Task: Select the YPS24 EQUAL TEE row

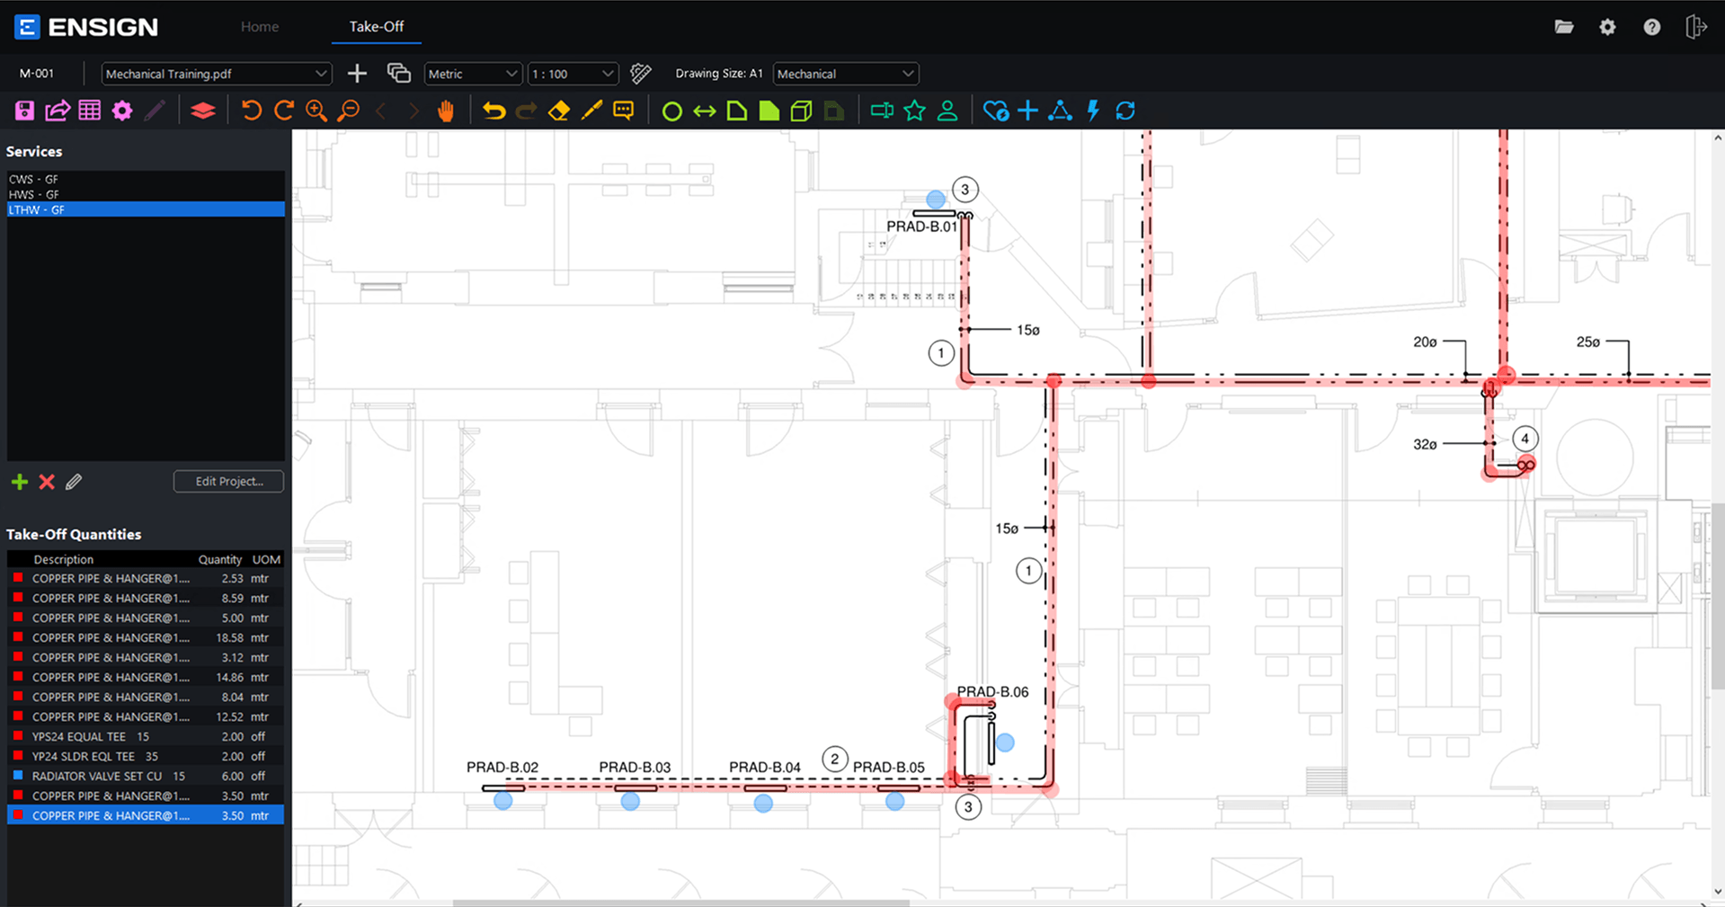Action: pos(146,736)
